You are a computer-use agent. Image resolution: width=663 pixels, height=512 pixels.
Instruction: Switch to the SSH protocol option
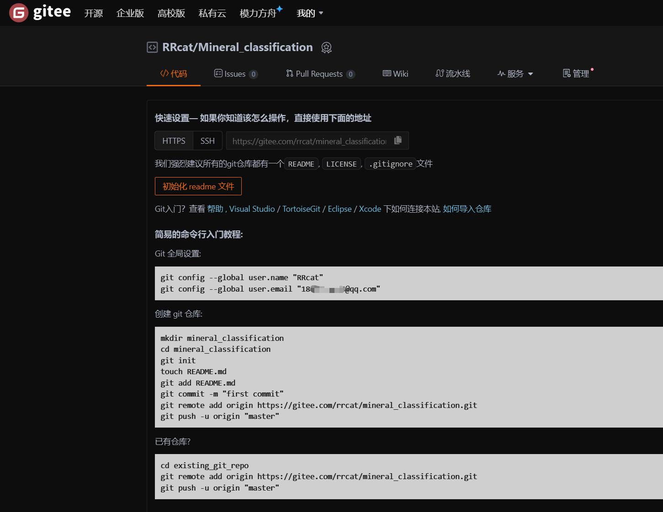pyautogui.click(x=207, y=141)
